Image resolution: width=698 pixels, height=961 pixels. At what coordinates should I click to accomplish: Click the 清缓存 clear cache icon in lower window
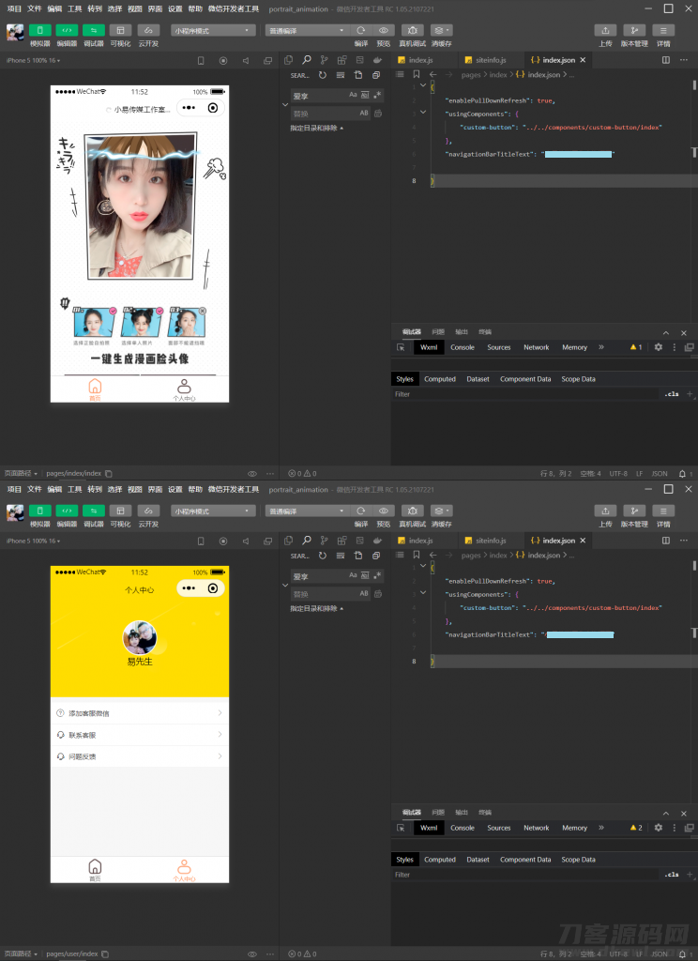coord(442,511)
